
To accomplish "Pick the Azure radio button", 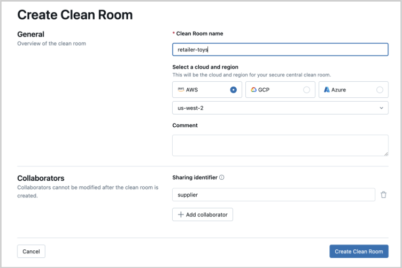I will point(380,90).
